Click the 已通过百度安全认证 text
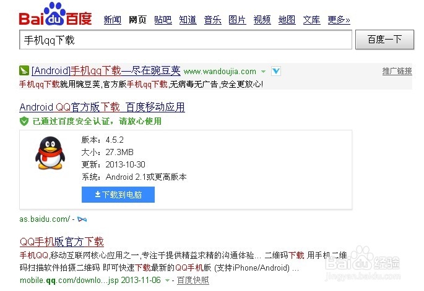The width and height of the screenshot is (424, 291). coord(97,121)
